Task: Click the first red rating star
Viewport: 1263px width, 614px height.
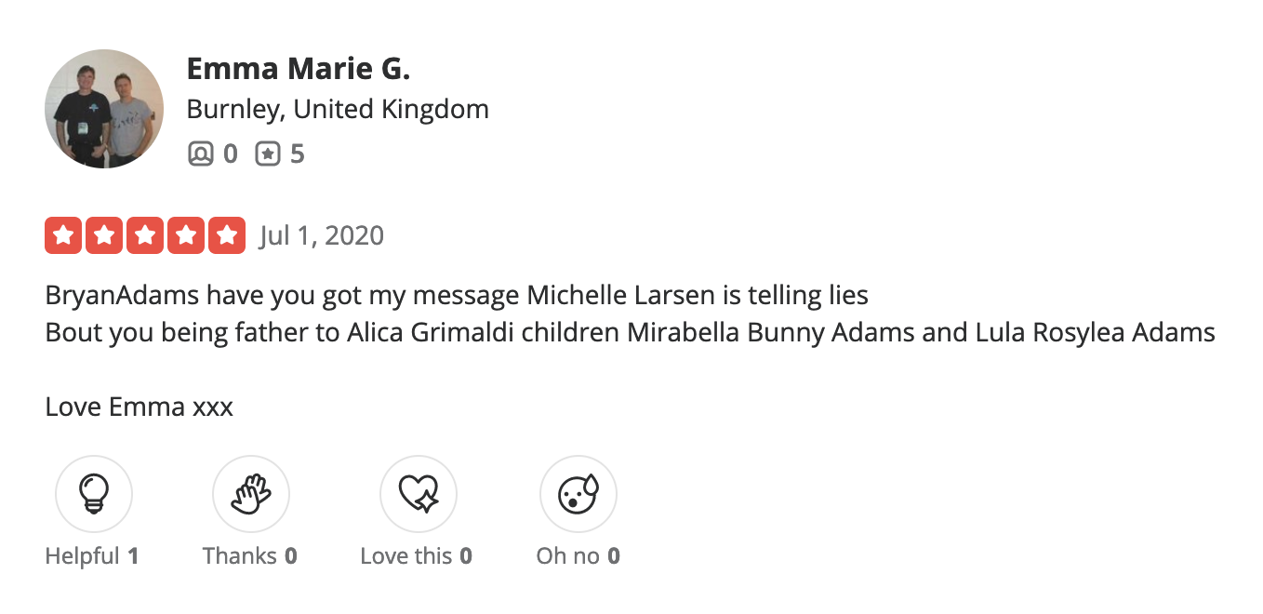Action: (x=63, y=235)
